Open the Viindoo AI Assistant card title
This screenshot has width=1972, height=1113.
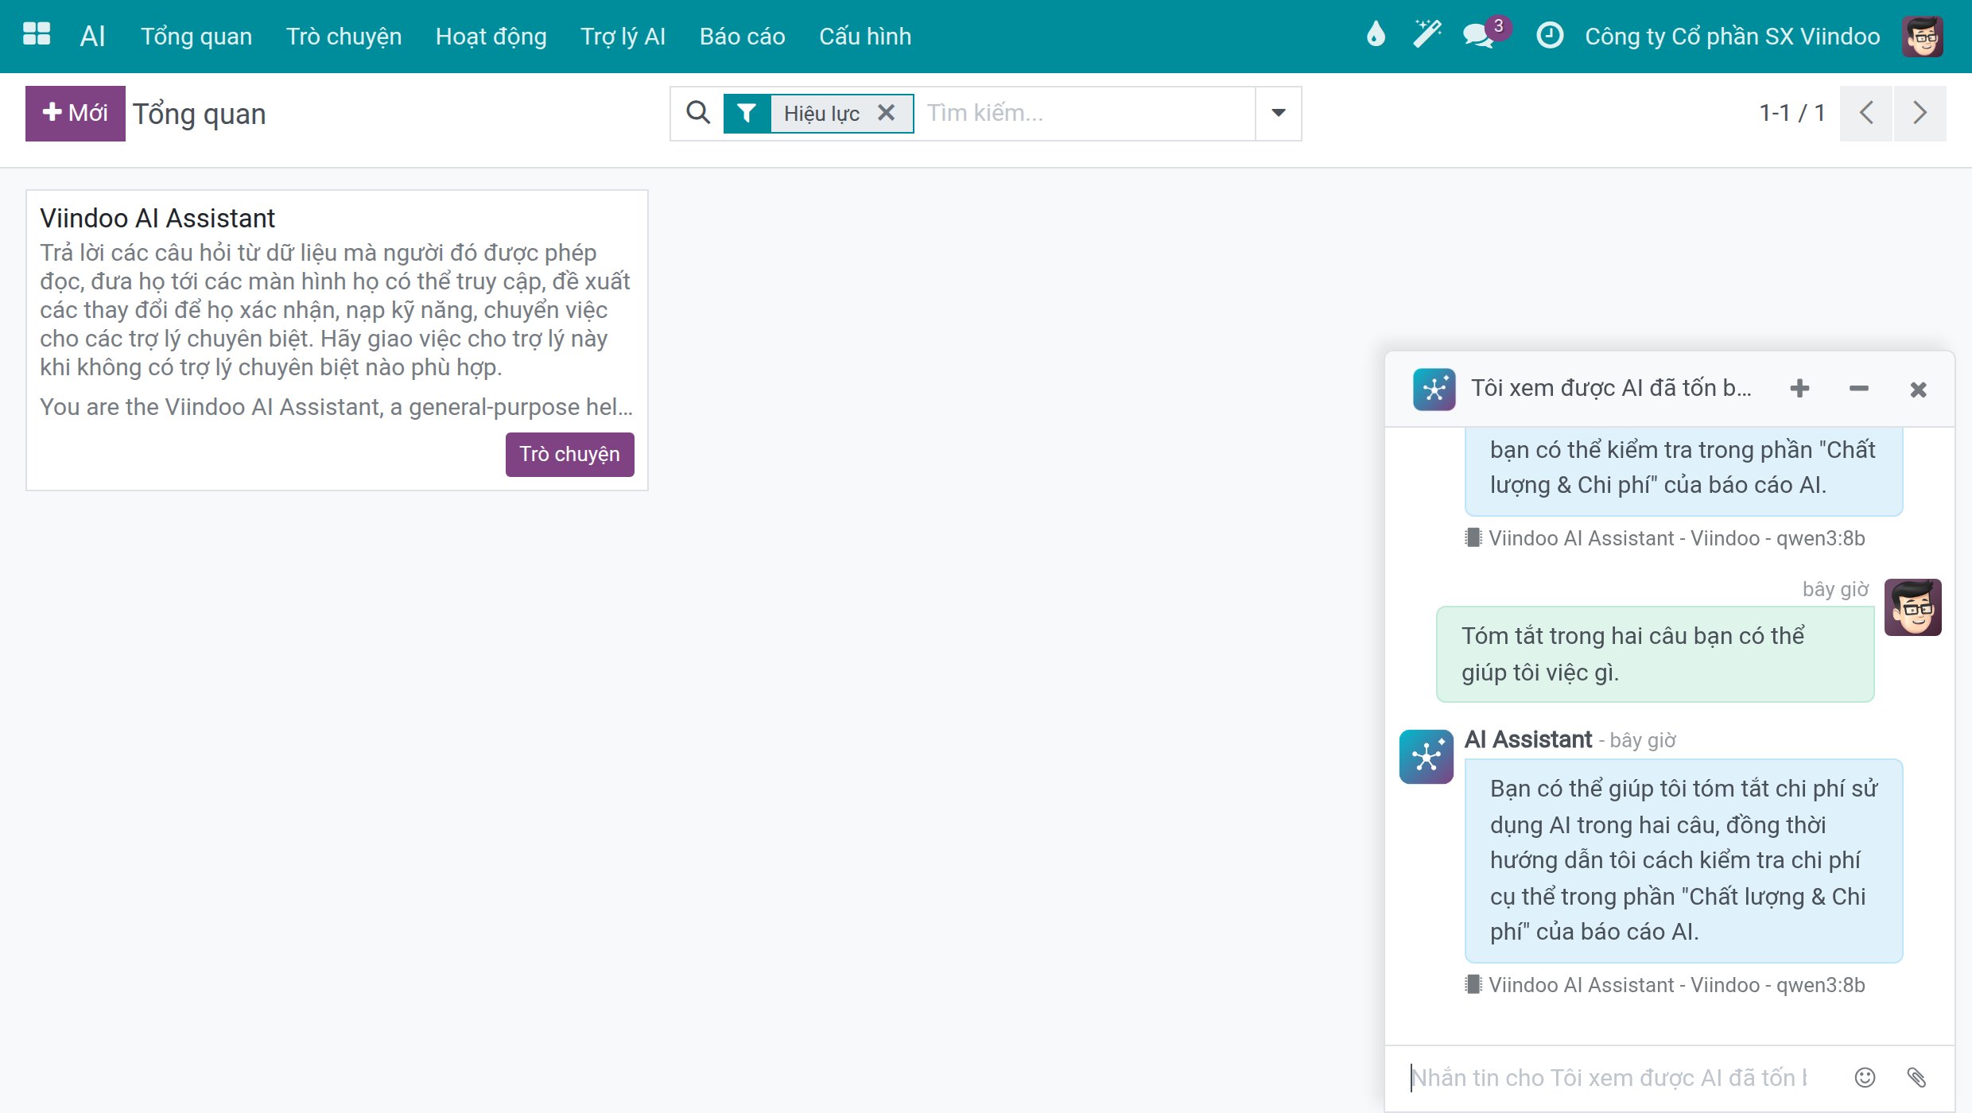pyautogui.click(x=157, y=218)
